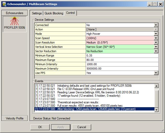Open the Mode dropdown arrow
165x133 pixels.
pyautogui.click(x=156, y=34)
